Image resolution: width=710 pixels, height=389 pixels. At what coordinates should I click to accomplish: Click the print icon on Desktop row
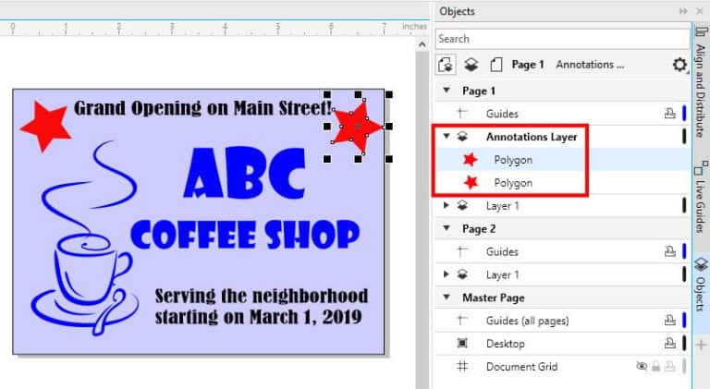tap(670, 344)
